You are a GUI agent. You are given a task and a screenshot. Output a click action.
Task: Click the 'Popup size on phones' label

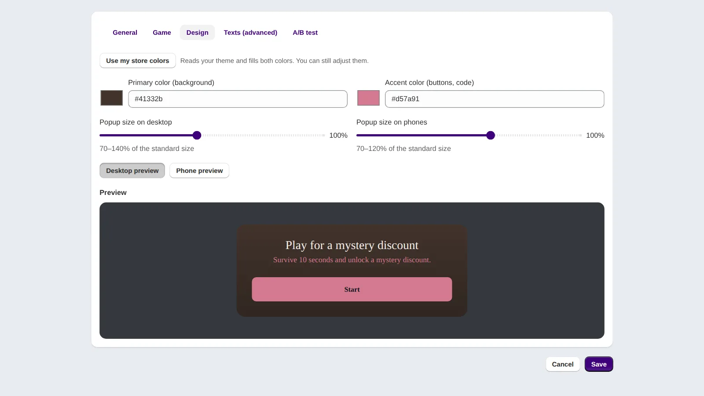(392, 122)
